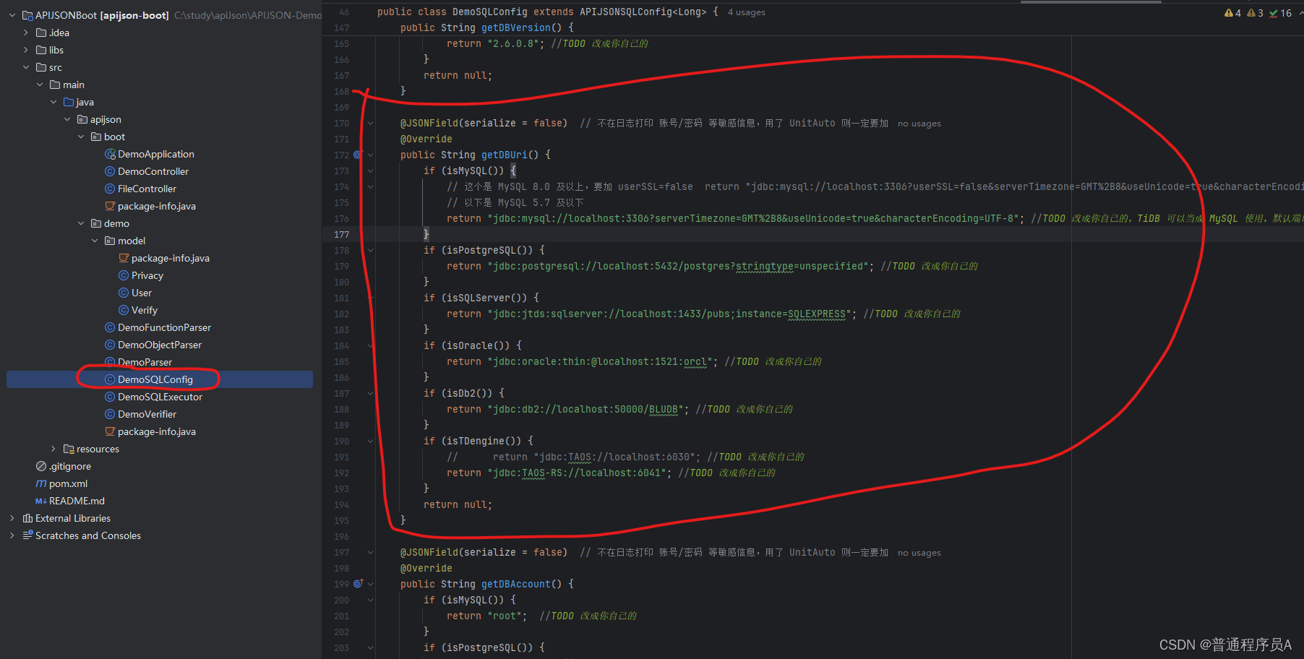1304x659 pixels.
Task: Click override gutter icon at line 199
Action: tap(358, 584)
